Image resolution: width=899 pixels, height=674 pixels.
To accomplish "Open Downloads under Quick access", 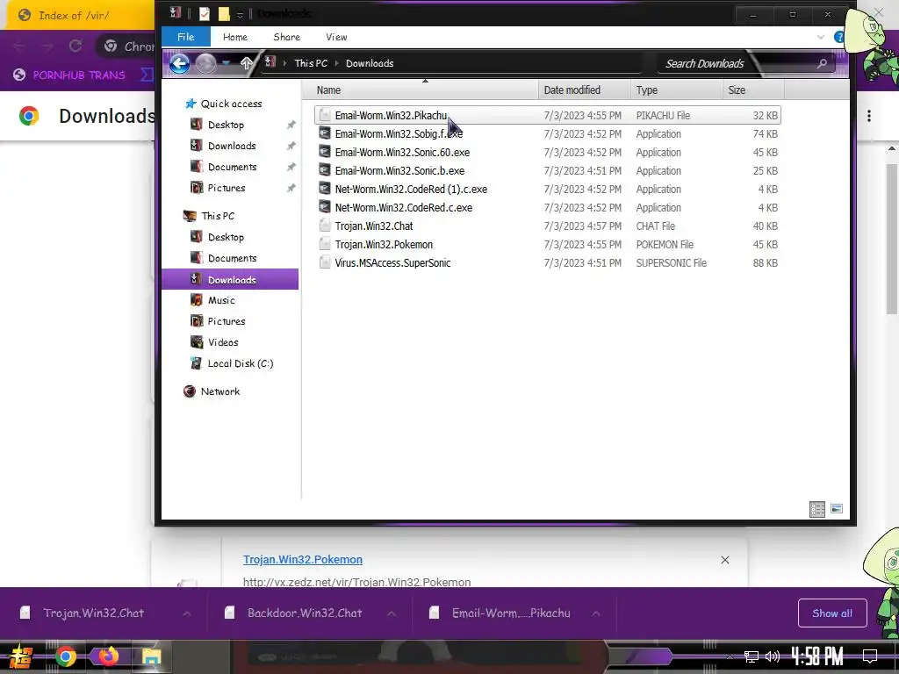I will click(224, 146).
